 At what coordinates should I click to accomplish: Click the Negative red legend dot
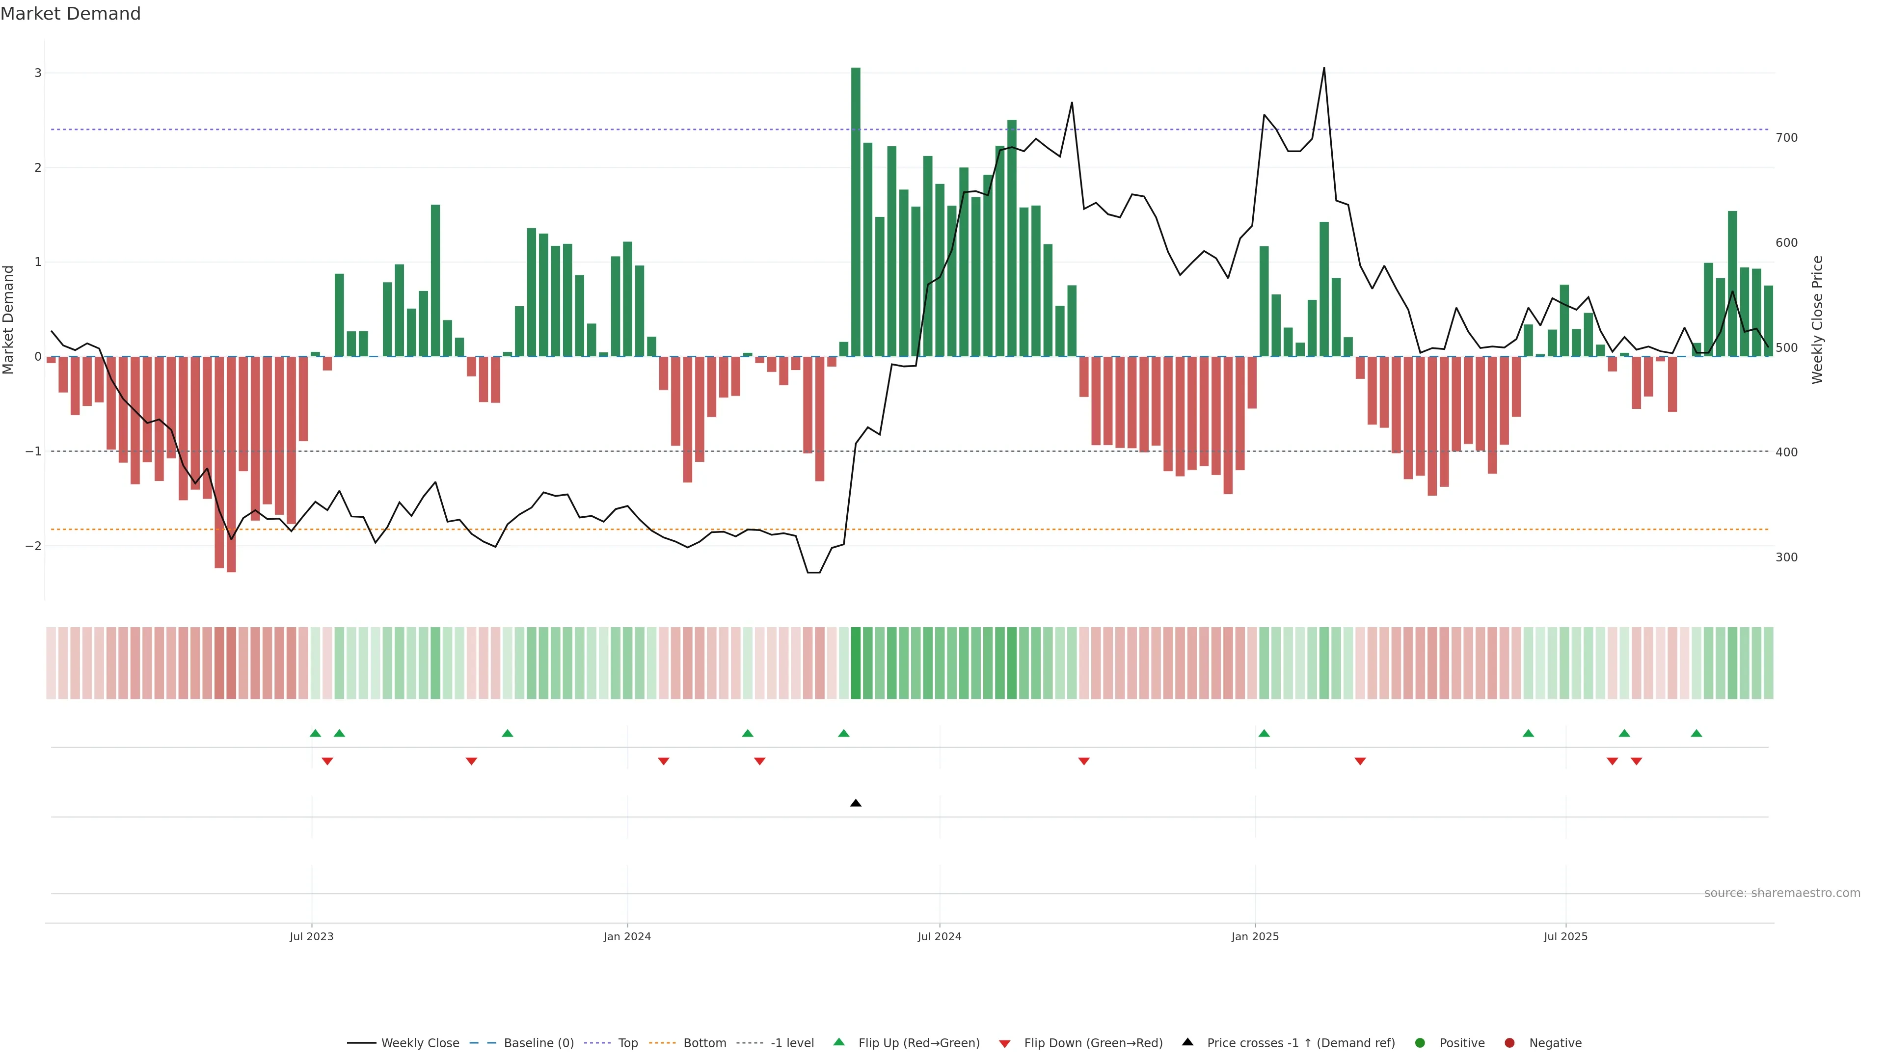point(1509,1042)
